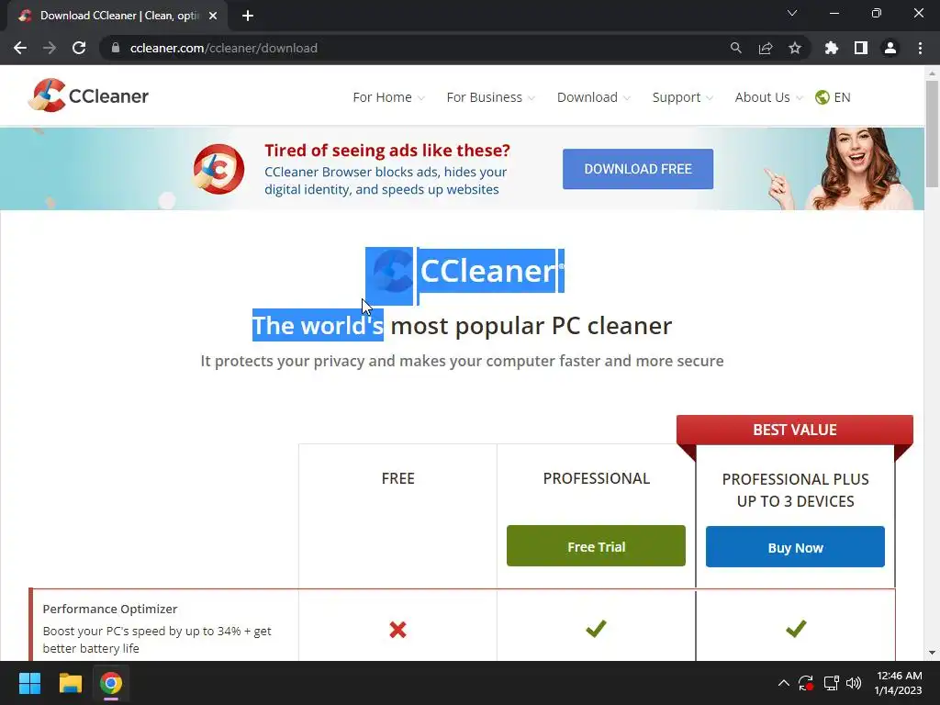The height and width of the screenshot is (705, 940).
Task: Open File Explorer from the taskbar
Action: point(70,683)
